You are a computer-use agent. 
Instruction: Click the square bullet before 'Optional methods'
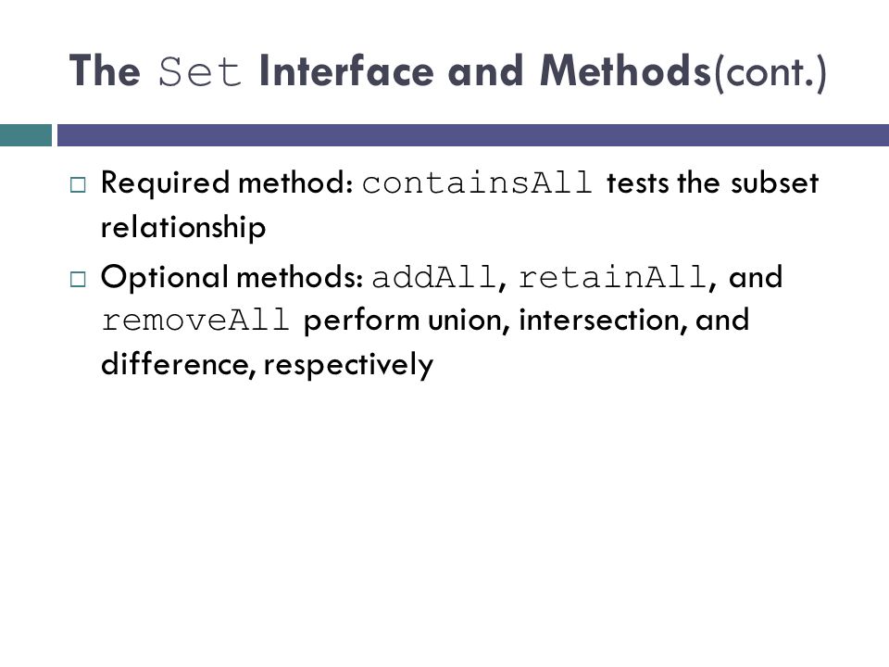click(78, 279)
